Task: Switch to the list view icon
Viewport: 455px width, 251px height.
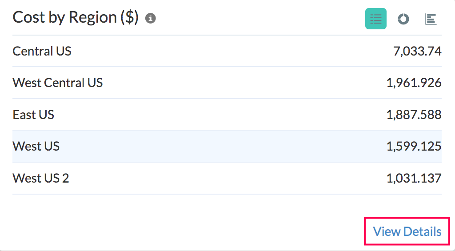Action: pos(376,19)
